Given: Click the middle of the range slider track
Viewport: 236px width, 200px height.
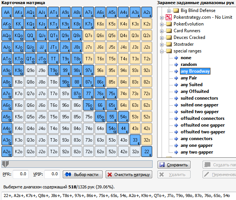Looking at the screenshot, I should tap(77, 164).
